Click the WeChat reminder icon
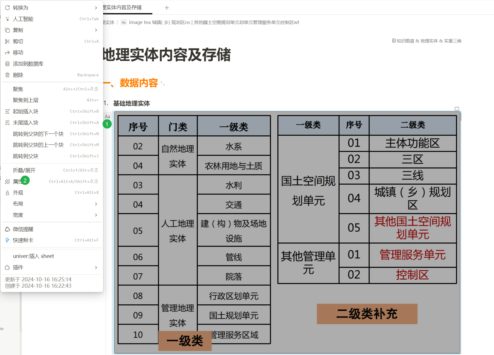Screen dimensions: 494x355 [x=8, y=229]
